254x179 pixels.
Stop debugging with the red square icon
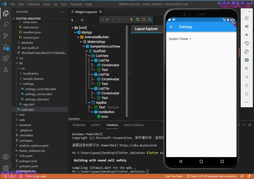click(x=144, y=20)
